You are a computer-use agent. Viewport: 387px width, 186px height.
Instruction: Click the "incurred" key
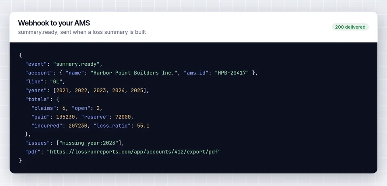click(x=47, y=126)
